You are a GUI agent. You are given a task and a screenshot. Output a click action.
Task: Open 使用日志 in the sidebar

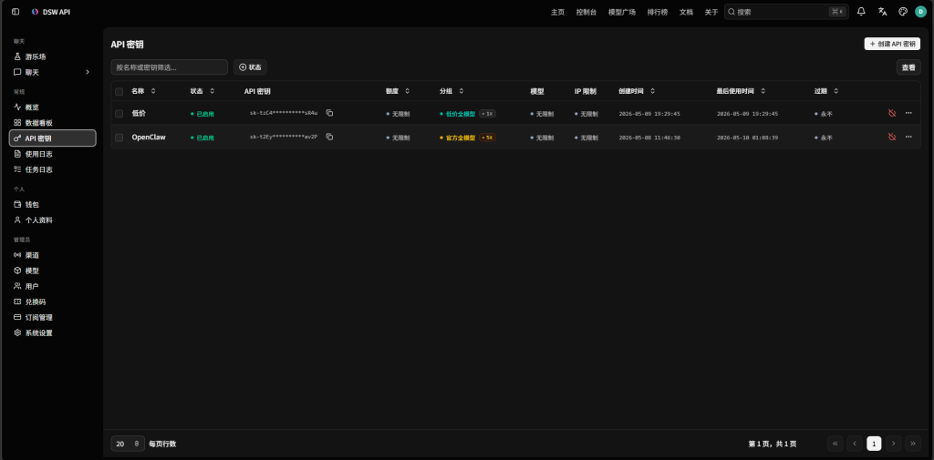coord(52,154)
